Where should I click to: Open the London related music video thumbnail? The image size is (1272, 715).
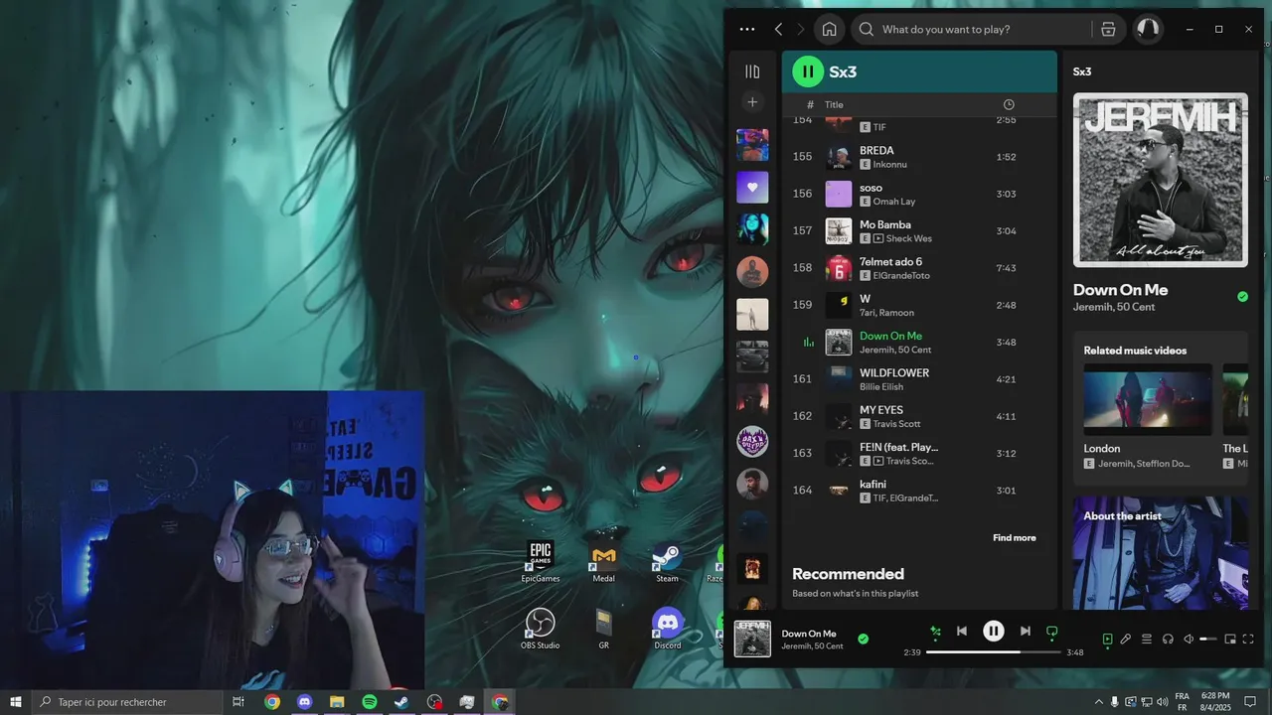(1148, 399)
